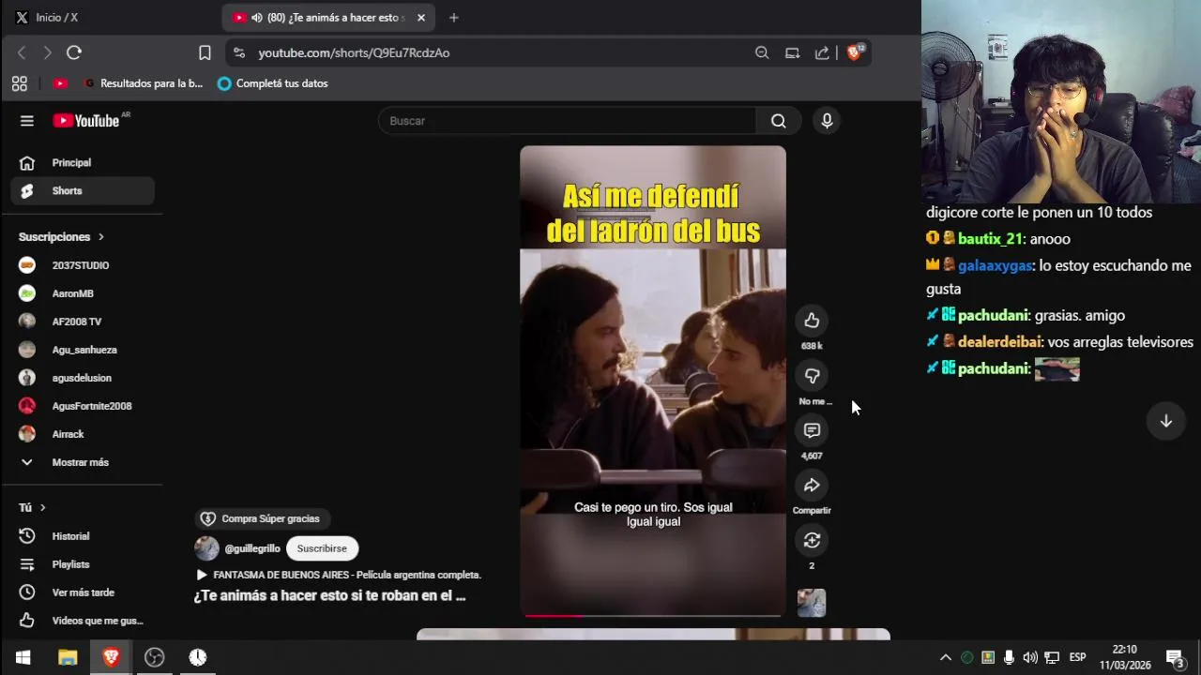Open the Brave Shields lion icon

(x=855, y=52)
